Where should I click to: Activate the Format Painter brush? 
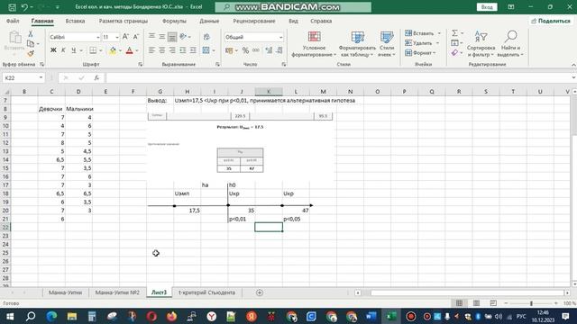(31, 54)
